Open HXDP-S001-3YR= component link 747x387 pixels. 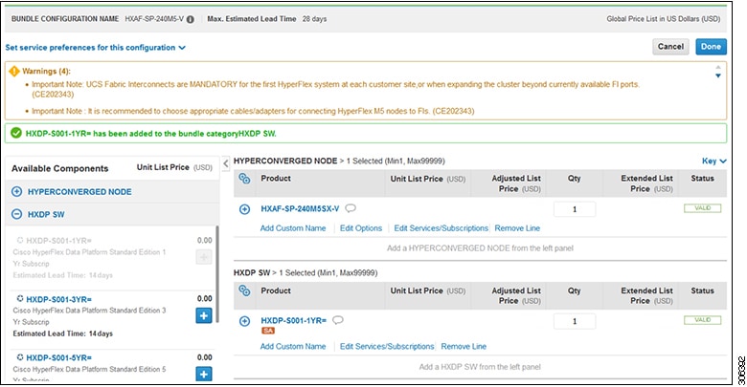click(58, 299)
